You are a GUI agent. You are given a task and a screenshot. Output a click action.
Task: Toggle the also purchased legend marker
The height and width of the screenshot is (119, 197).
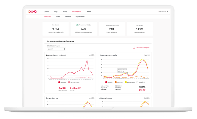tap(126, 82)
